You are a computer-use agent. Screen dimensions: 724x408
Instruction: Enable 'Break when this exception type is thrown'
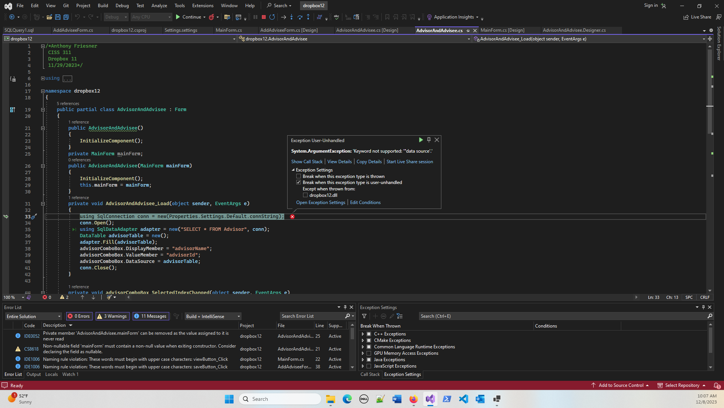point(299,176)
